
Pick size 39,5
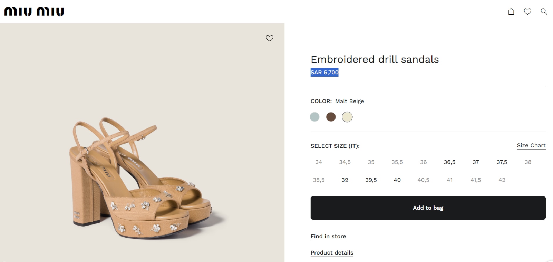[x=371, y=180]
